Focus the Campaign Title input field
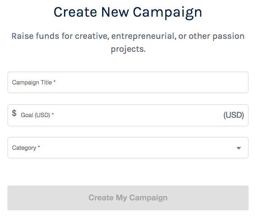 coord(128,82)
